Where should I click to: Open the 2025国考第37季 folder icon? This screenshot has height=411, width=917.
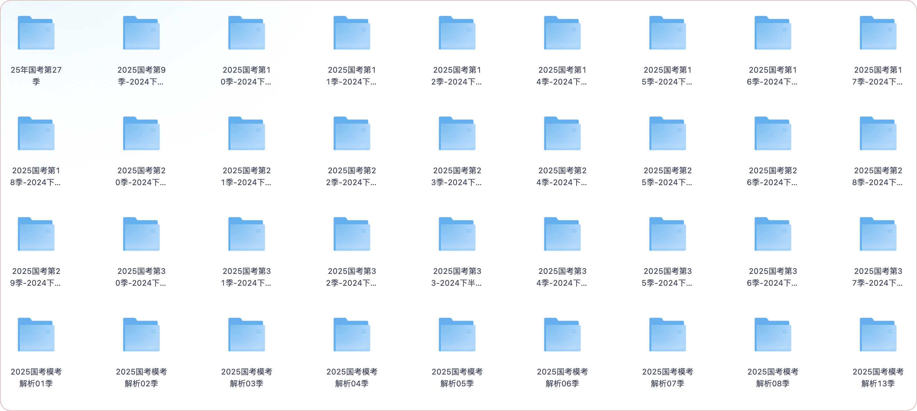pyautogui.click(x=878, y=234)
